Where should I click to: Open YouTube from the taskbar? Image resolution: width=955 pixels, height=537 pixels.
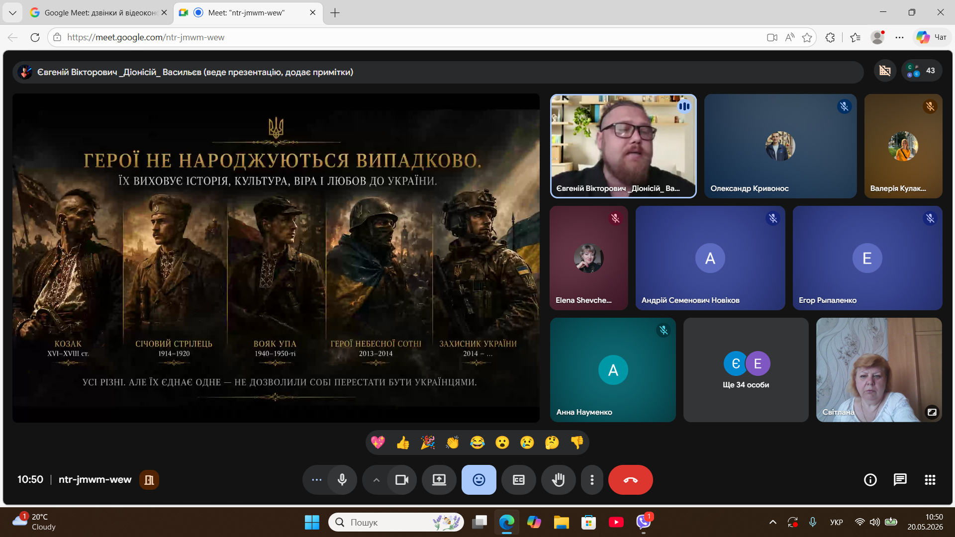pos(616,522)
